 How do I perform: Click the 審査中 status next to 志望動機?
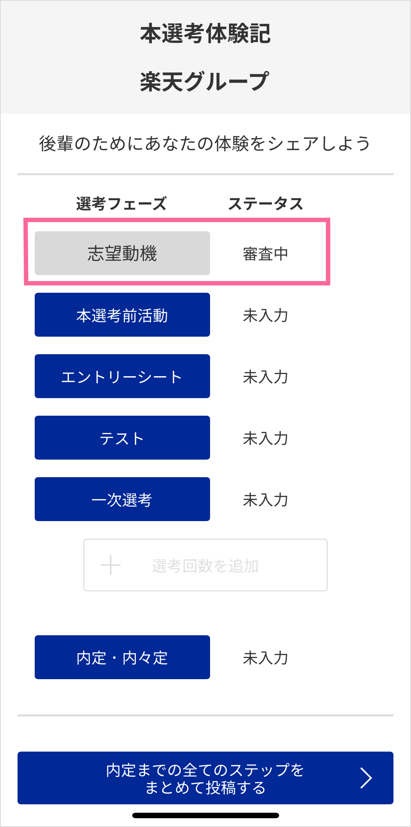(266, 254)
